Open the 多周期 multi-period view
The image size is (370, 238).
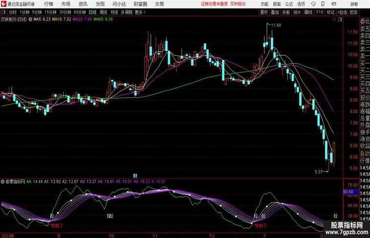click(126, 12)
